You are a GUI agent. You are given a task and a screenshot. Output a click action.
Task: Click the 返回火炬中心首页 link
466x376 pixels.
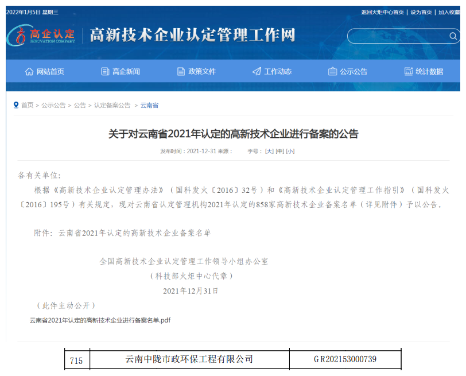click(x=382, y=12)
